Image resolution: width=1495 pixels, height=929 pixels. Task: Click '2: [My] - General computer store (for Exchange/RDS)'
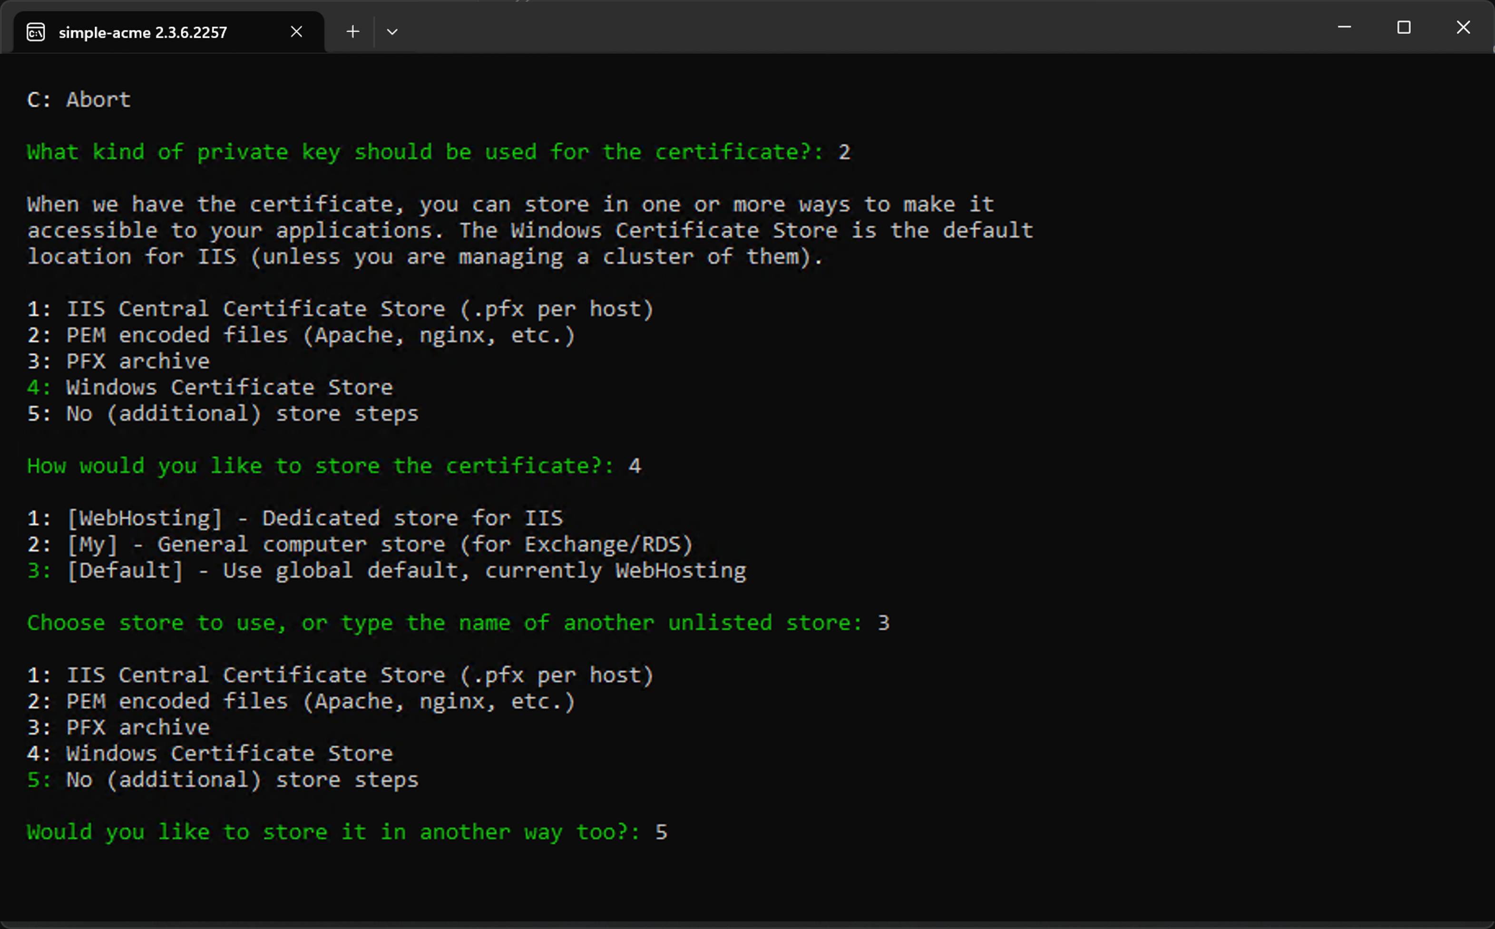coord(359,544)
